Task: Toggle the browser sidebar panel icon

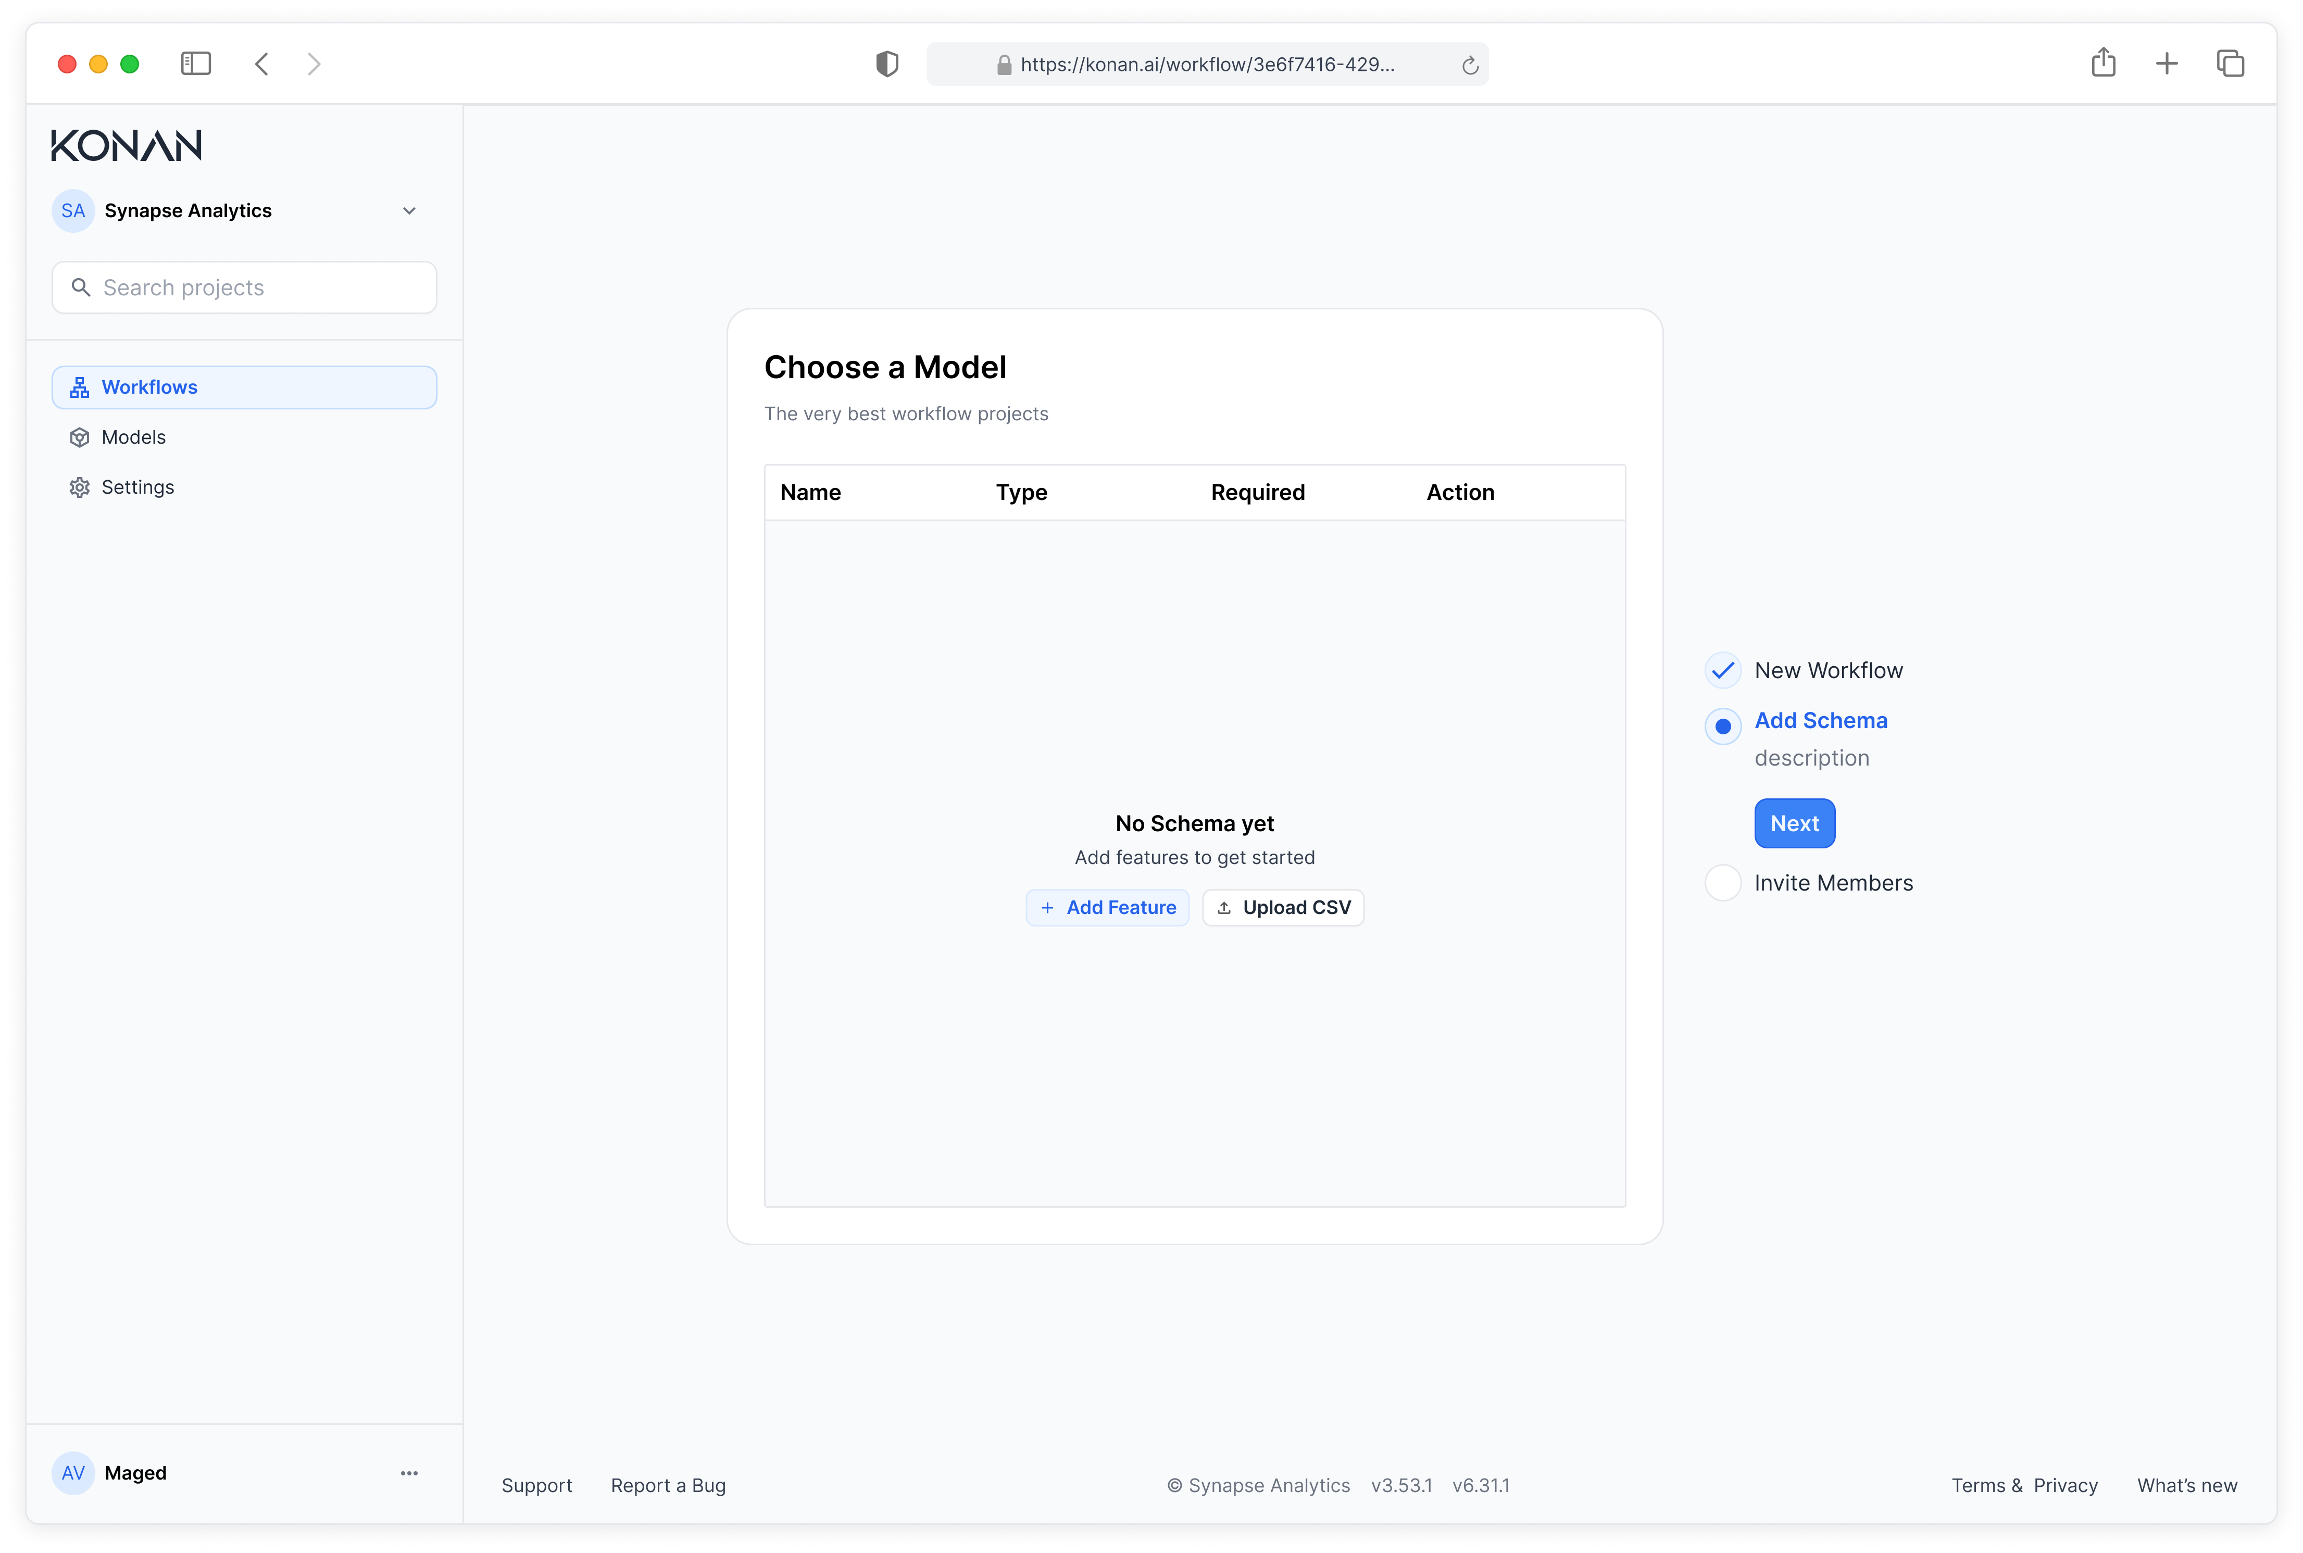Action: pos(196,65)
